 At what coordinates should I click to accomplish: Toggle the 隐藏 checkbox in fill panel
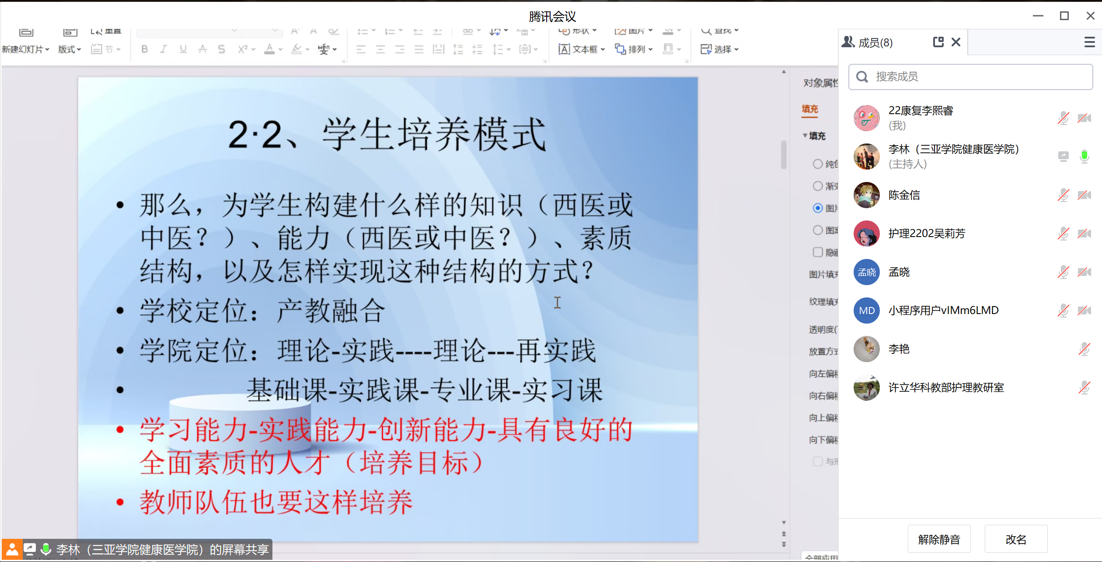(x=818, y=252)
